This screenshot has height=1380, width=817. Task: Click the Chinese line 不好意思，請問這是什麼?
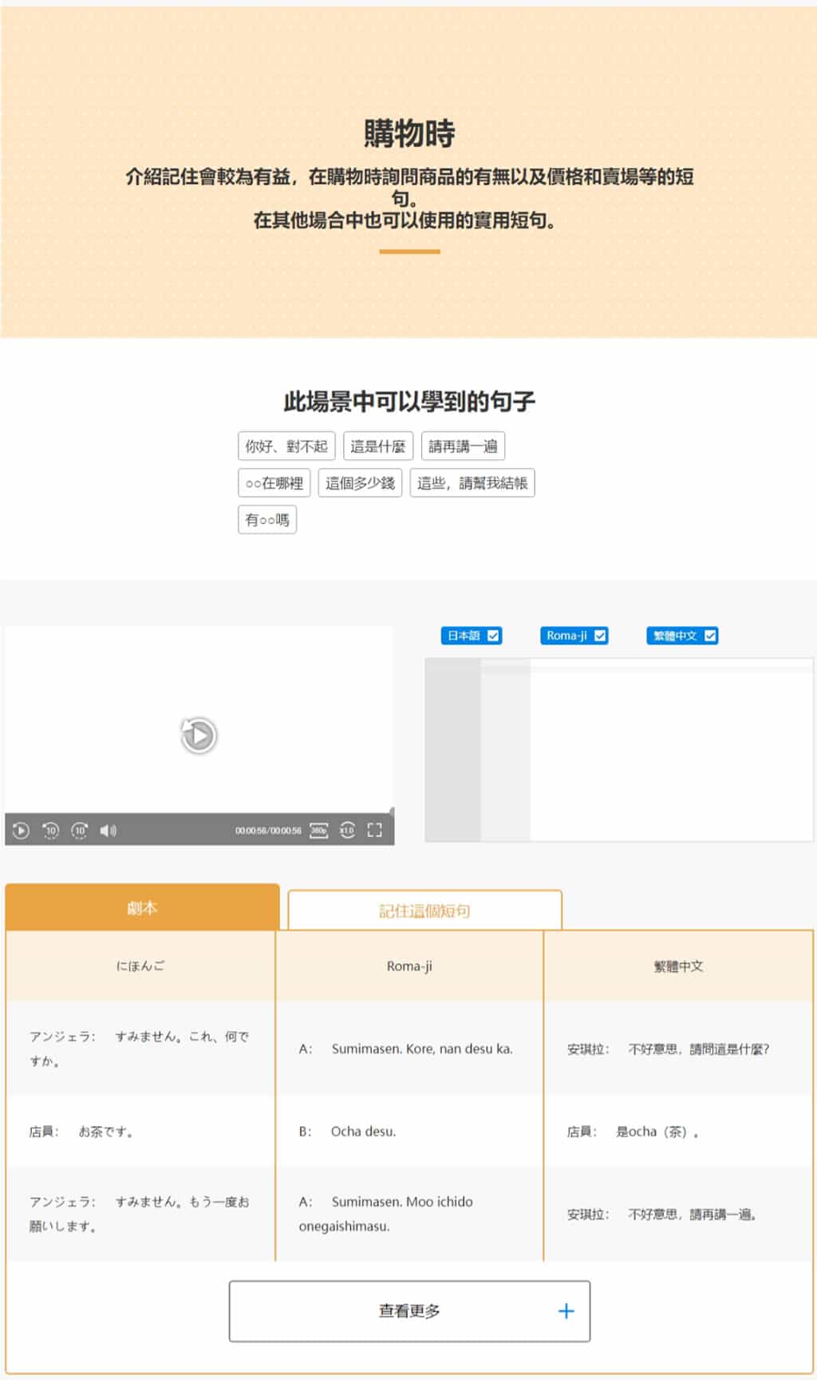pos(698,1049)
